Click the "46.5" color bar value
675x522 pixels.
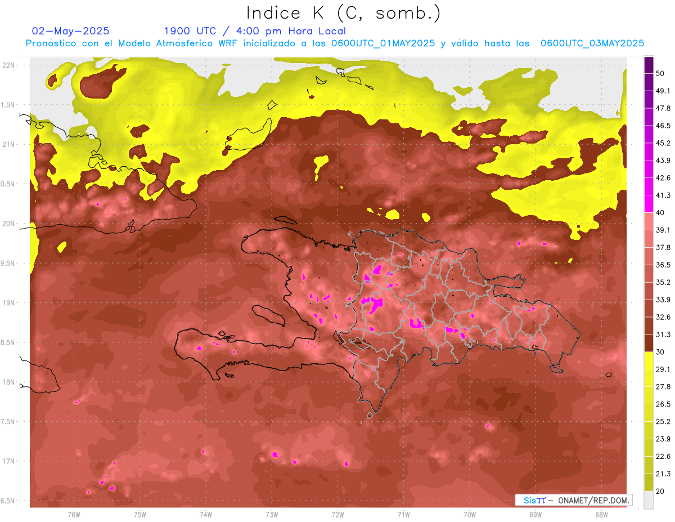point(663,126)
